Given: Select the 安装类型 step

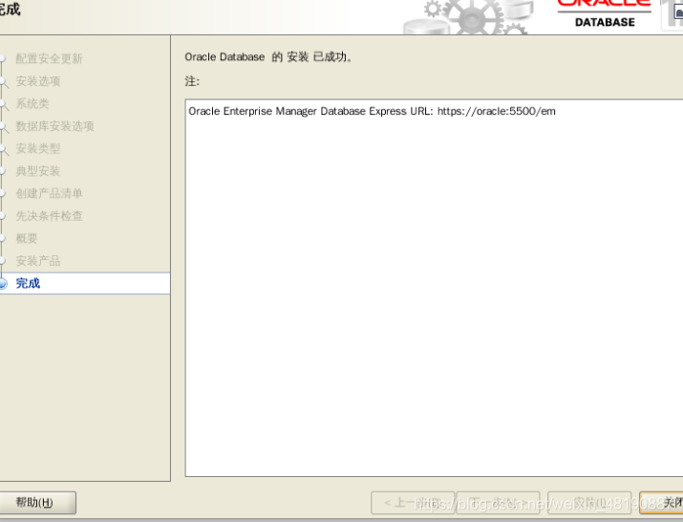Looking at the screenshot, I should click(38, 149).
